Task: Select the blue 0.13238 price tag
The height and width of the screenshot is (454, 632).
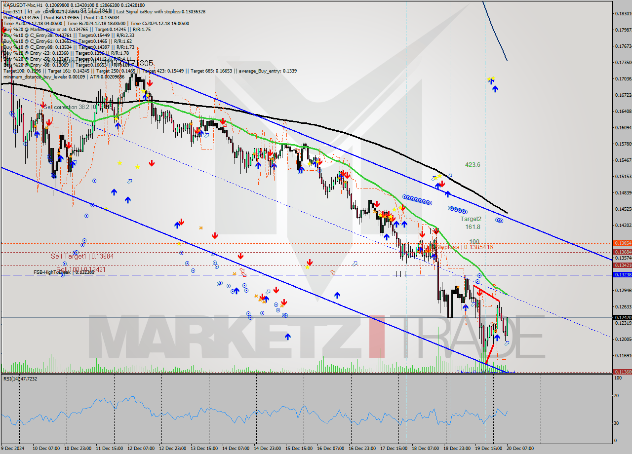Action: 622,274
